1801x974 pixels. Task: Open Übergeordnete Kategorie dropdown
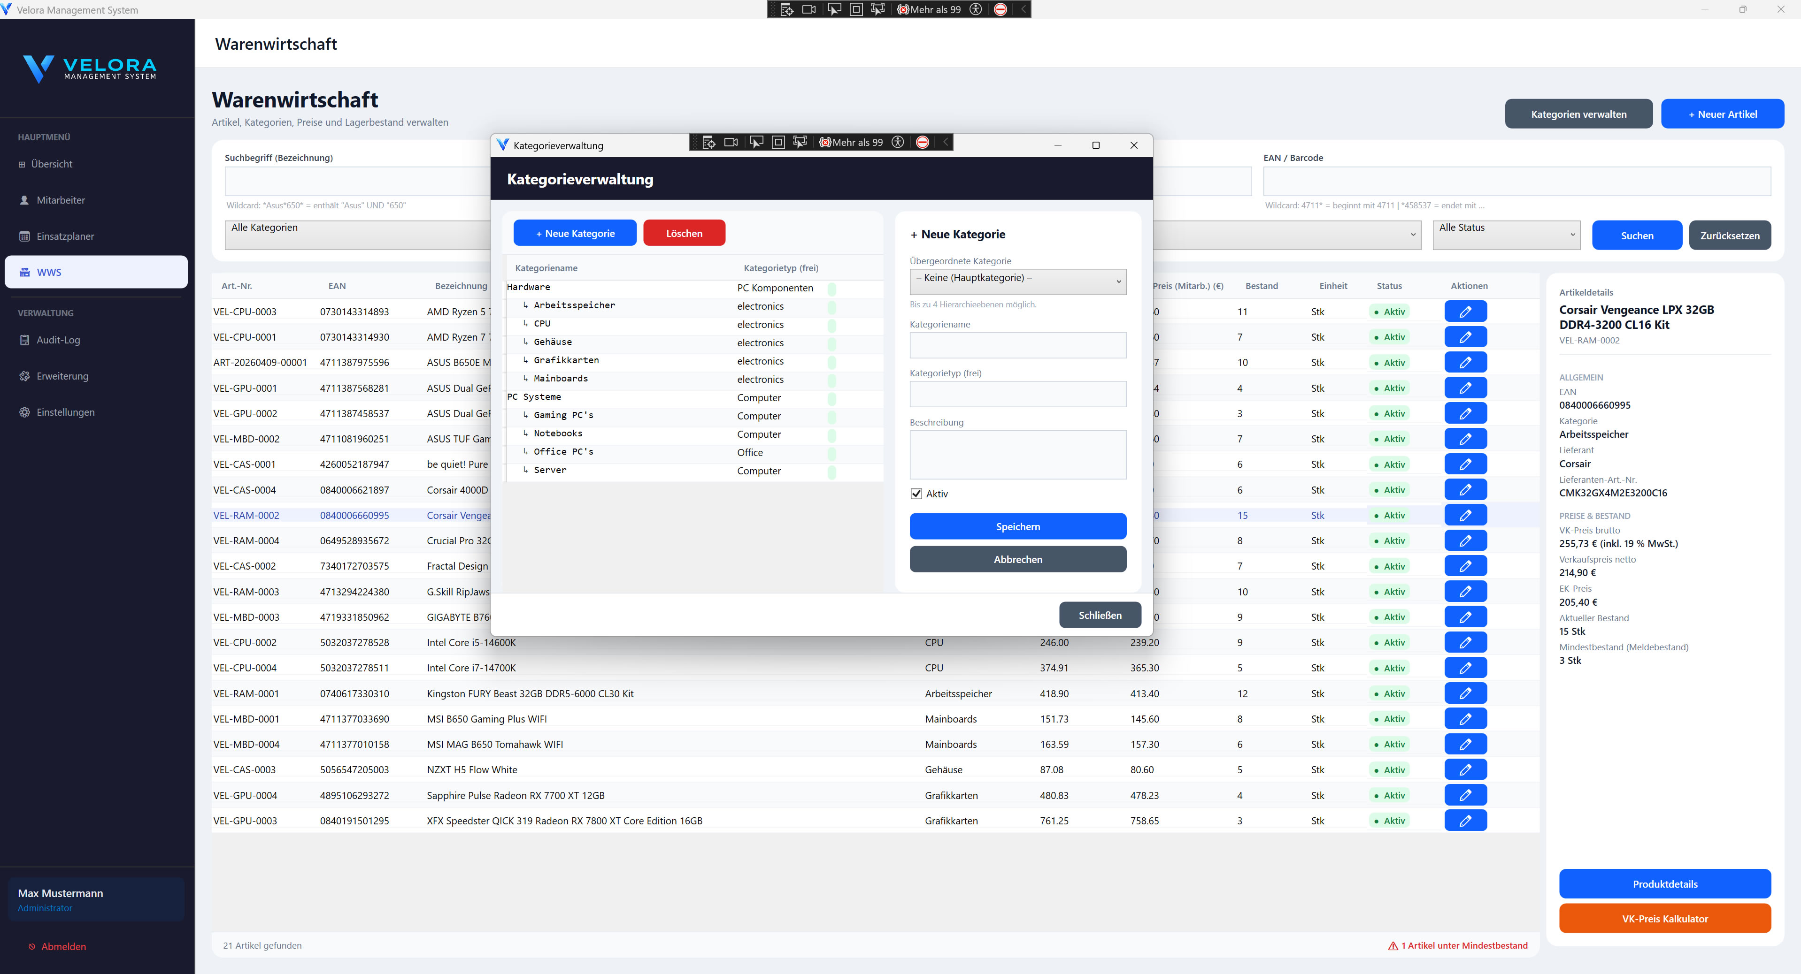[x=1017, y=281]
